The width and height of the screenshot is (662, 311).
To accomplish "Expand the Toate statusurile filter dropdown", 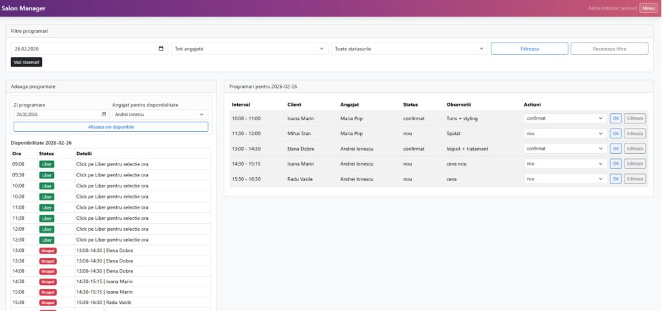I will click(409, 48).
